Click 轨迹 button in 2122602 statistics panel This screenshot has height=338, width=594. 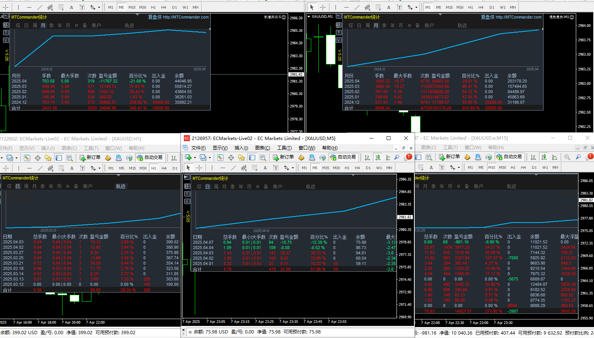click(121, 186)
